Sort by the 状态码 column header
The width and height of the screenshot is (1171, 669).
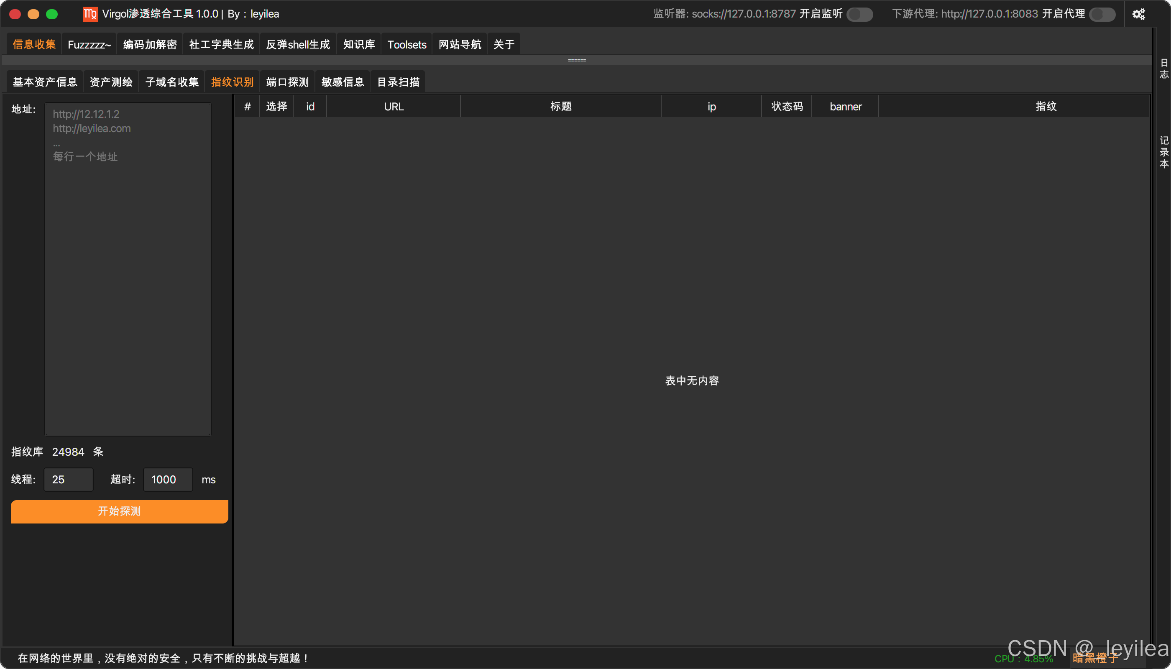(x=786, y=107)
